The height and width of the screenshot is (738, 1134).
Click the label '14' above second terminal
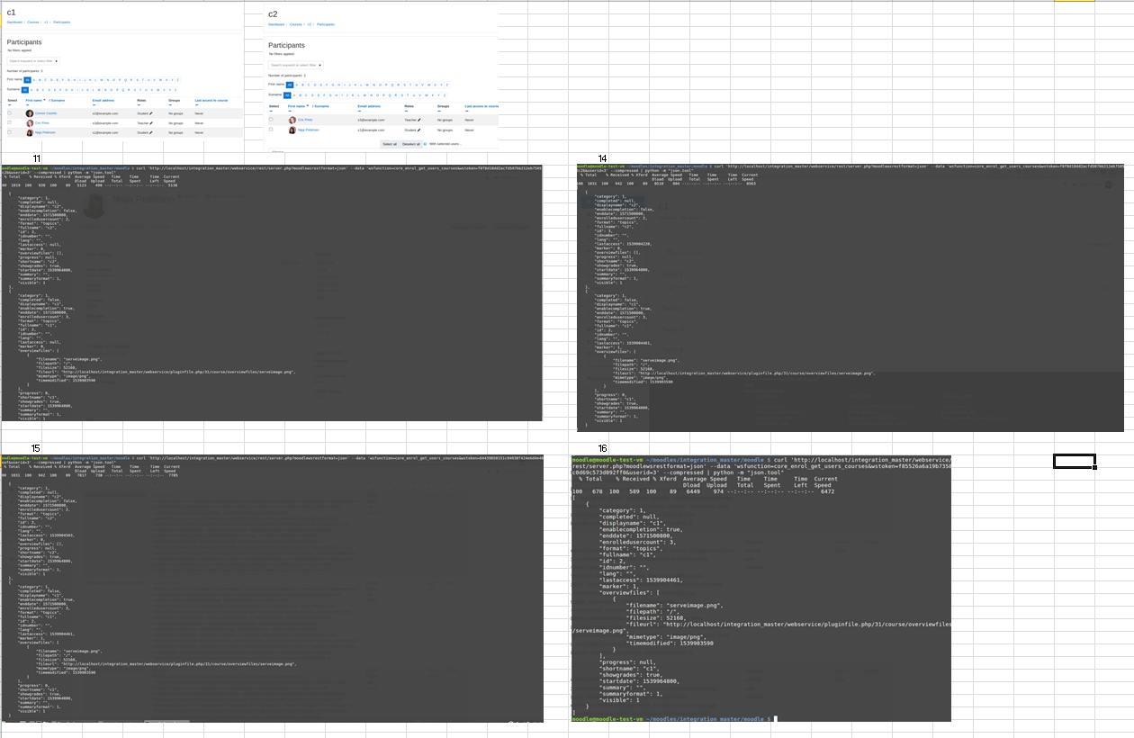coord(603,158)
